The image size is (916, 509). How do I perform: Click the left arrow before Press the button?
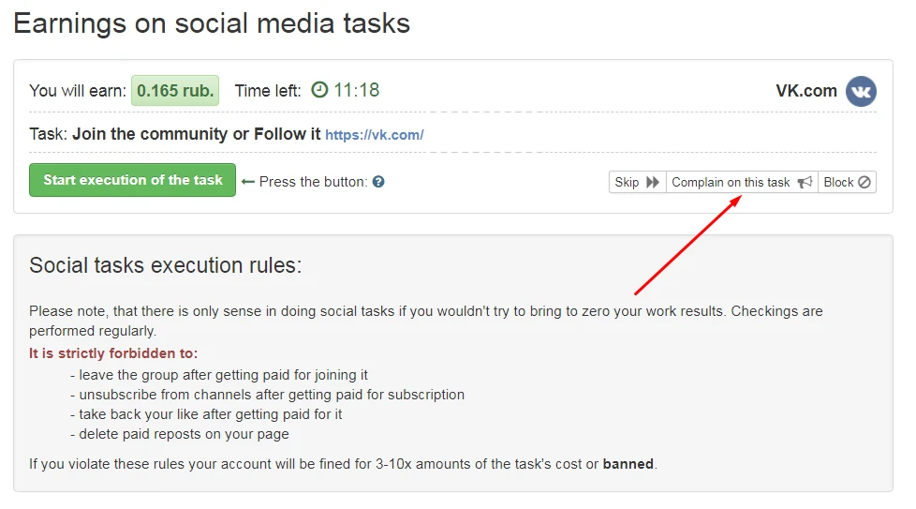(248, 182)
